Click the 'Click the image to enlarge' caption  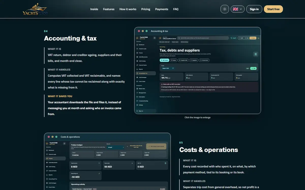click(197, 118)
